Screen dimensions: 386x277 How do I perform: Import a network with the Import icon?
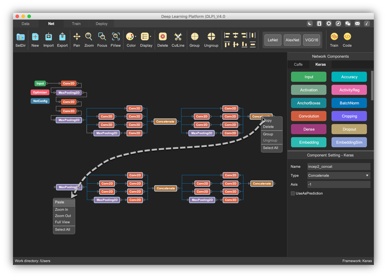pos(48,37)
